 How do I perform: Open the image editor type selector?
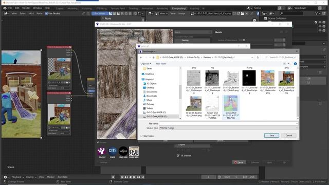150,13
